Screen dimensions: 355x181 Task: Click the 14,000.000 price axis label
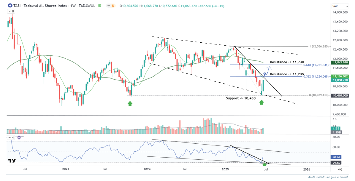(x=340, y=12)
